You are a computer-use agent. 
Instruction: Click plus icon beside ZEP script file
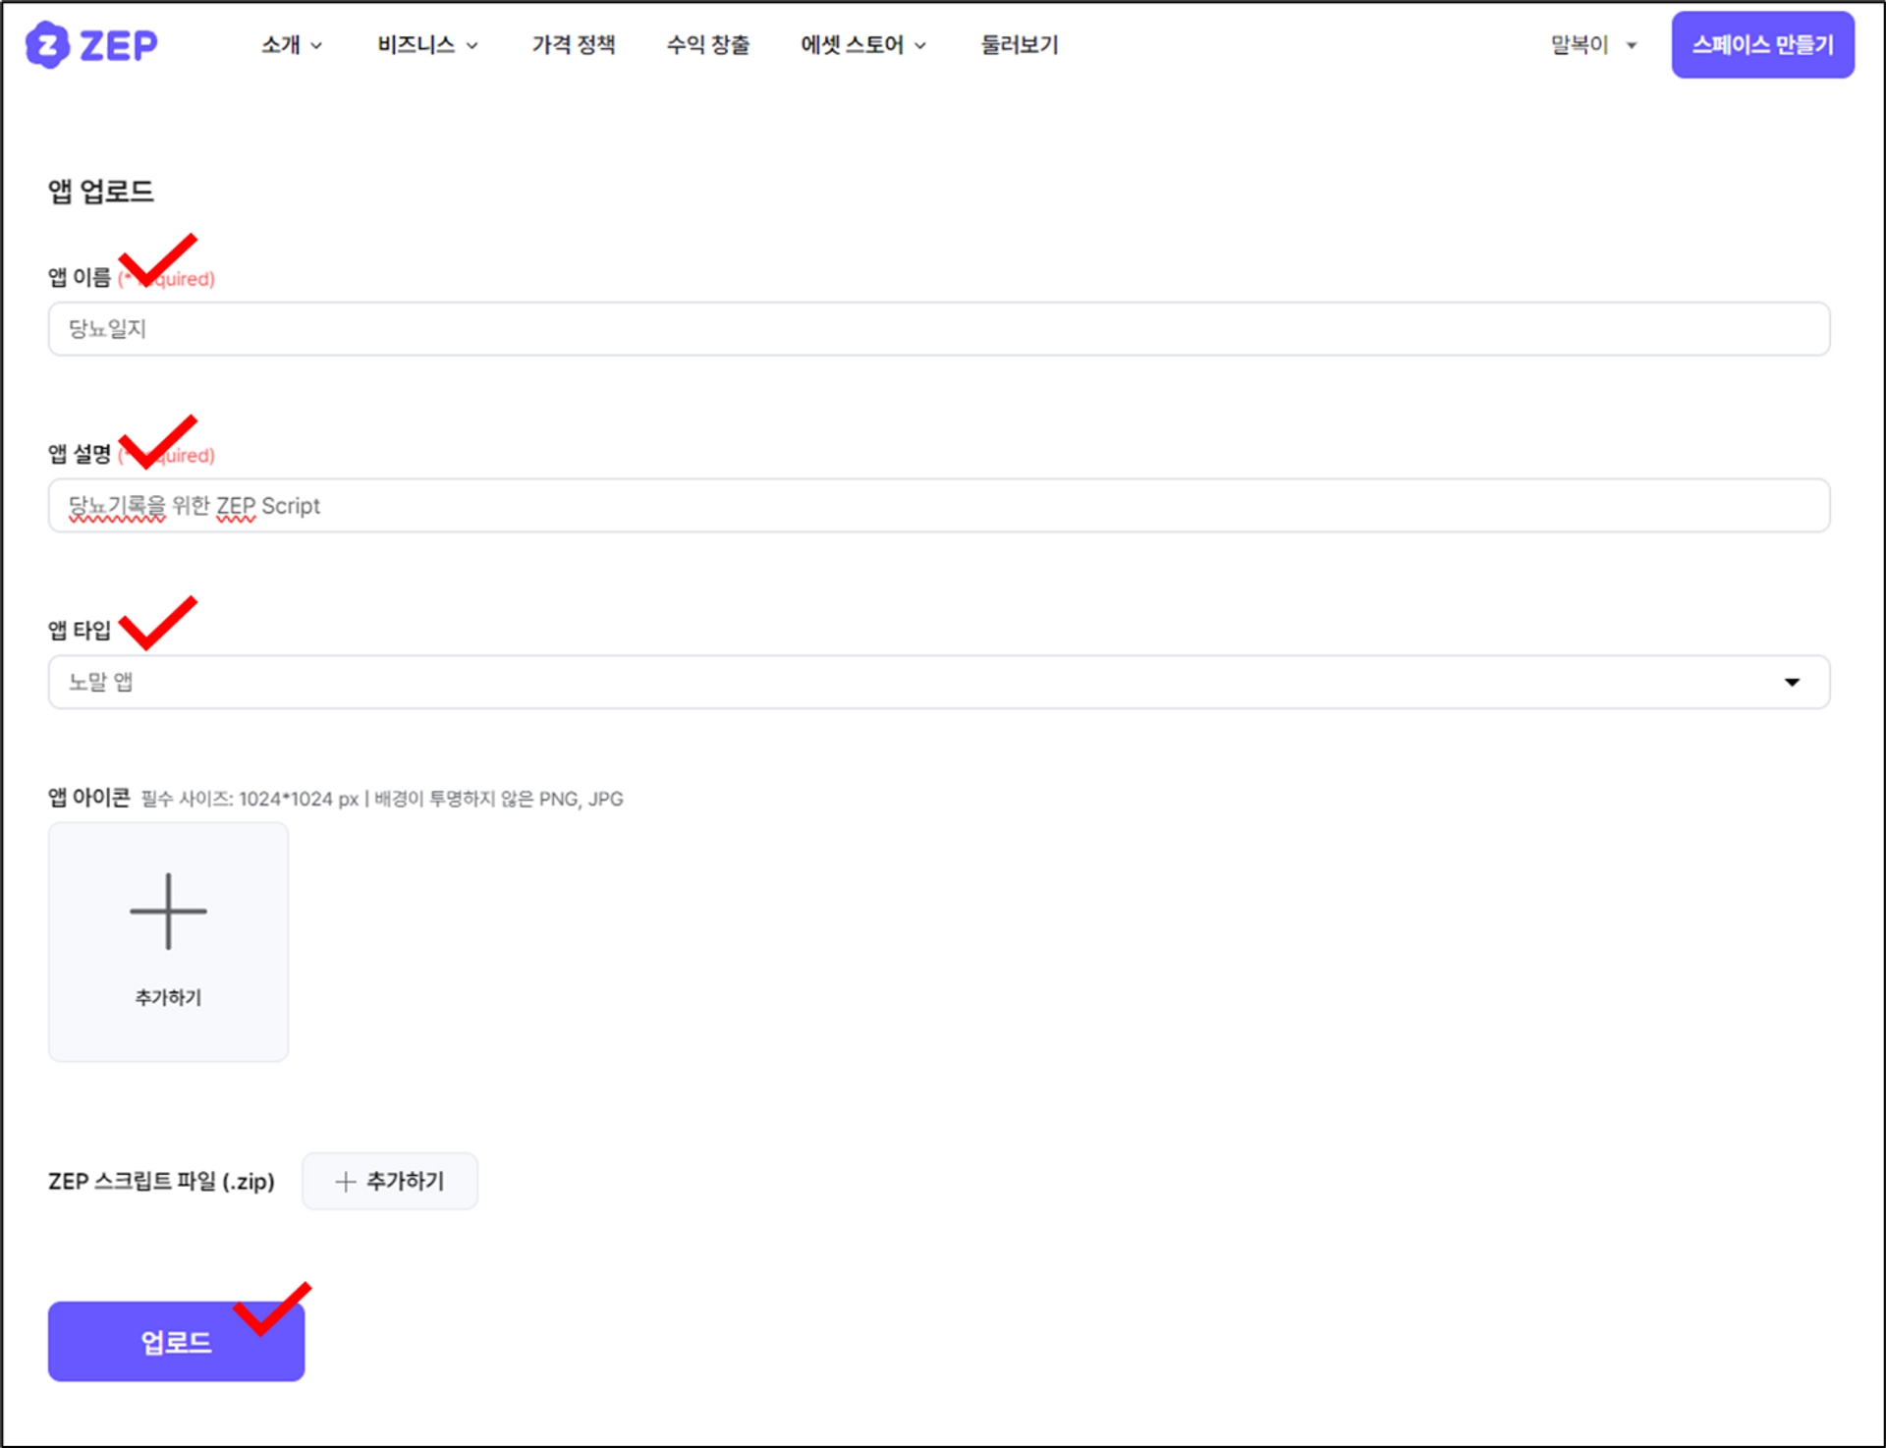click(345, 1182)
